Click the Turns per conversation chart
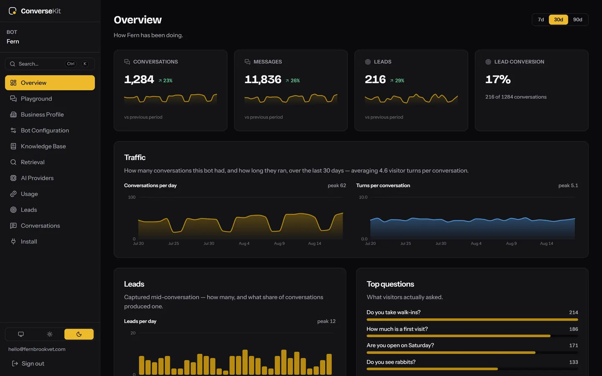The width and height of the screenshot is (602, 376). click(467, 219)
